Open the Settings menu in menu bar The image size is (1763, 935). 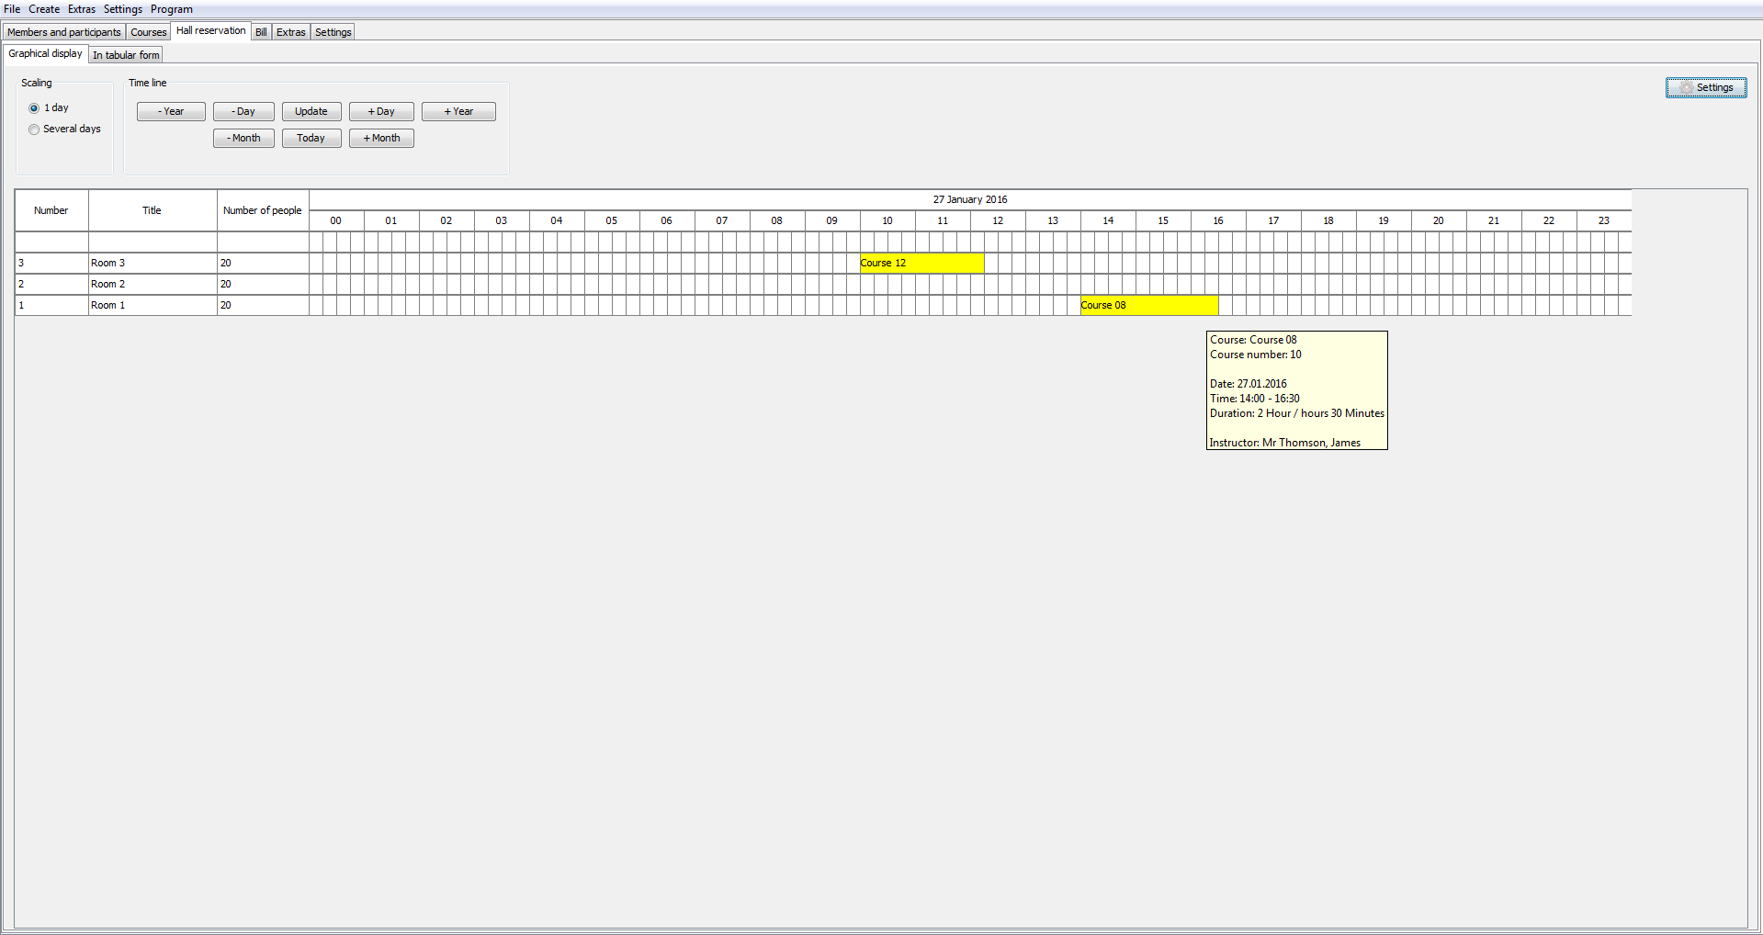pyautogui.click(x=123, y=9)
